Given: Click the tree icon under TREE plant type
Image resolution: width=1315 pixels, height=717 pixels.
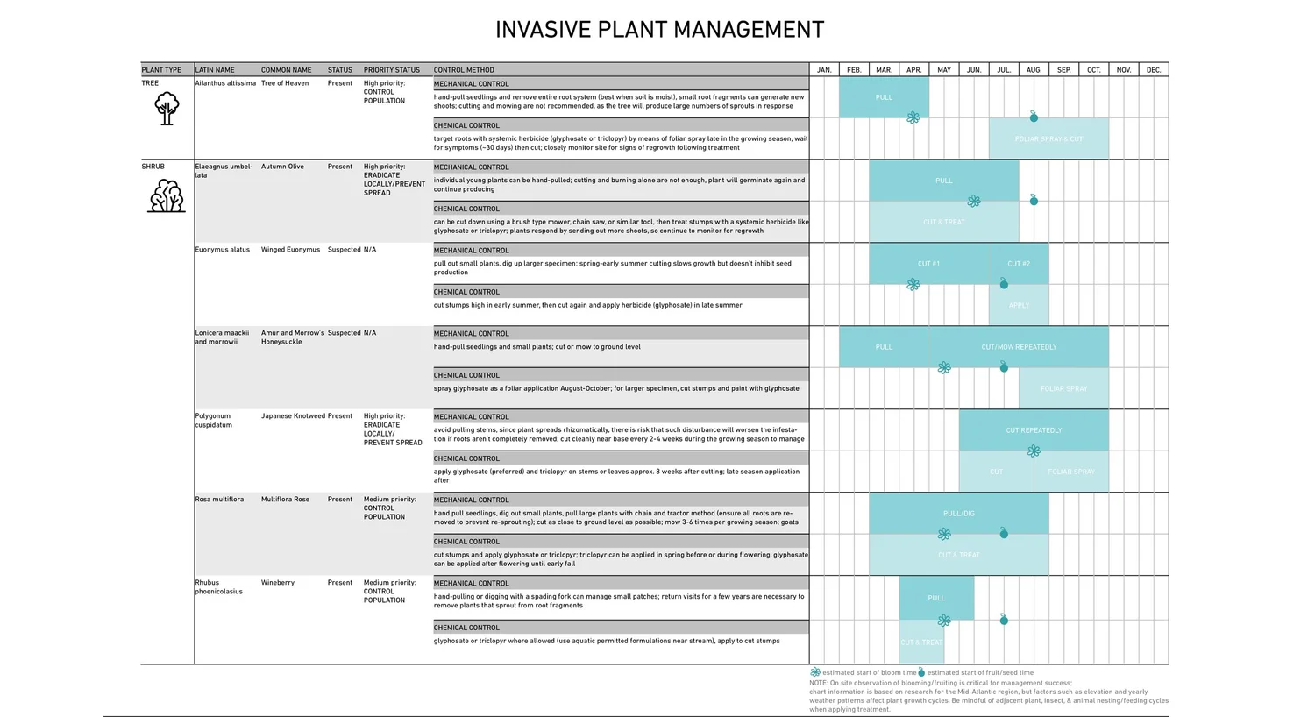Looking at the screenshot, I should point(167,110).
